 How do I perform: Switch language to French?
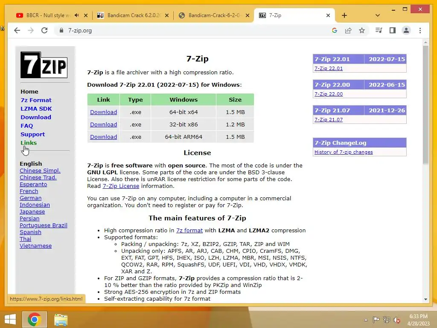point(29,191)
